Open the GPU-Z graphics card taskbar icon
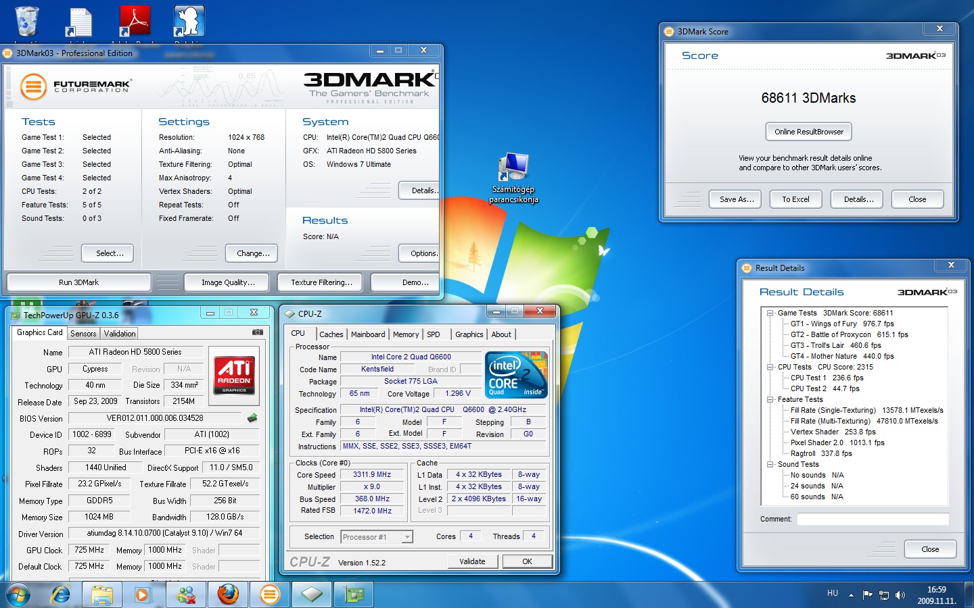 click(x=354, y=594)
